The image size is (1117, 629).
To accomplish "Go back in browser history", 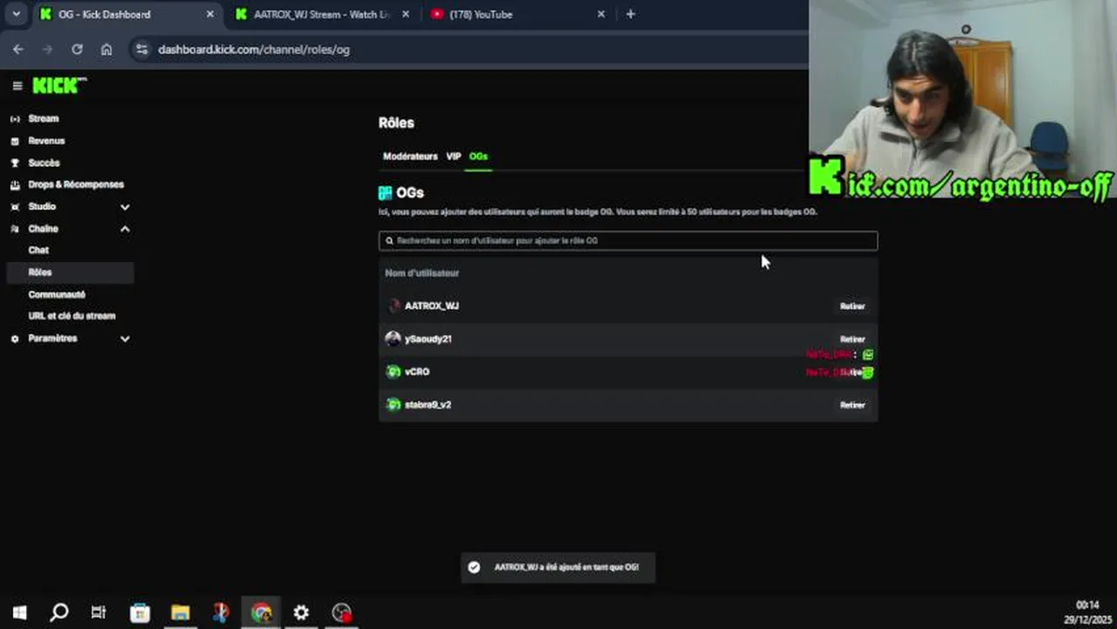I will (x=18, y=50).
